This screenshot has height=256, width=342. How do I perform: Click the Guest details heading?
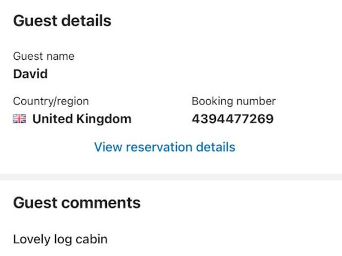[62, 21]
